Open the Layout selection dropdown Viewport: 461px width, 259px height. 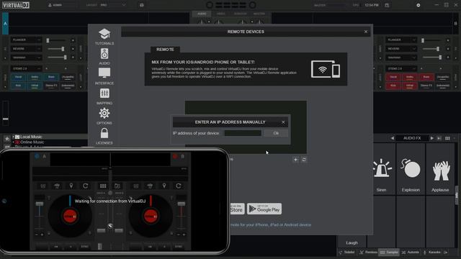pyautogui.click(x=113, y=5)
